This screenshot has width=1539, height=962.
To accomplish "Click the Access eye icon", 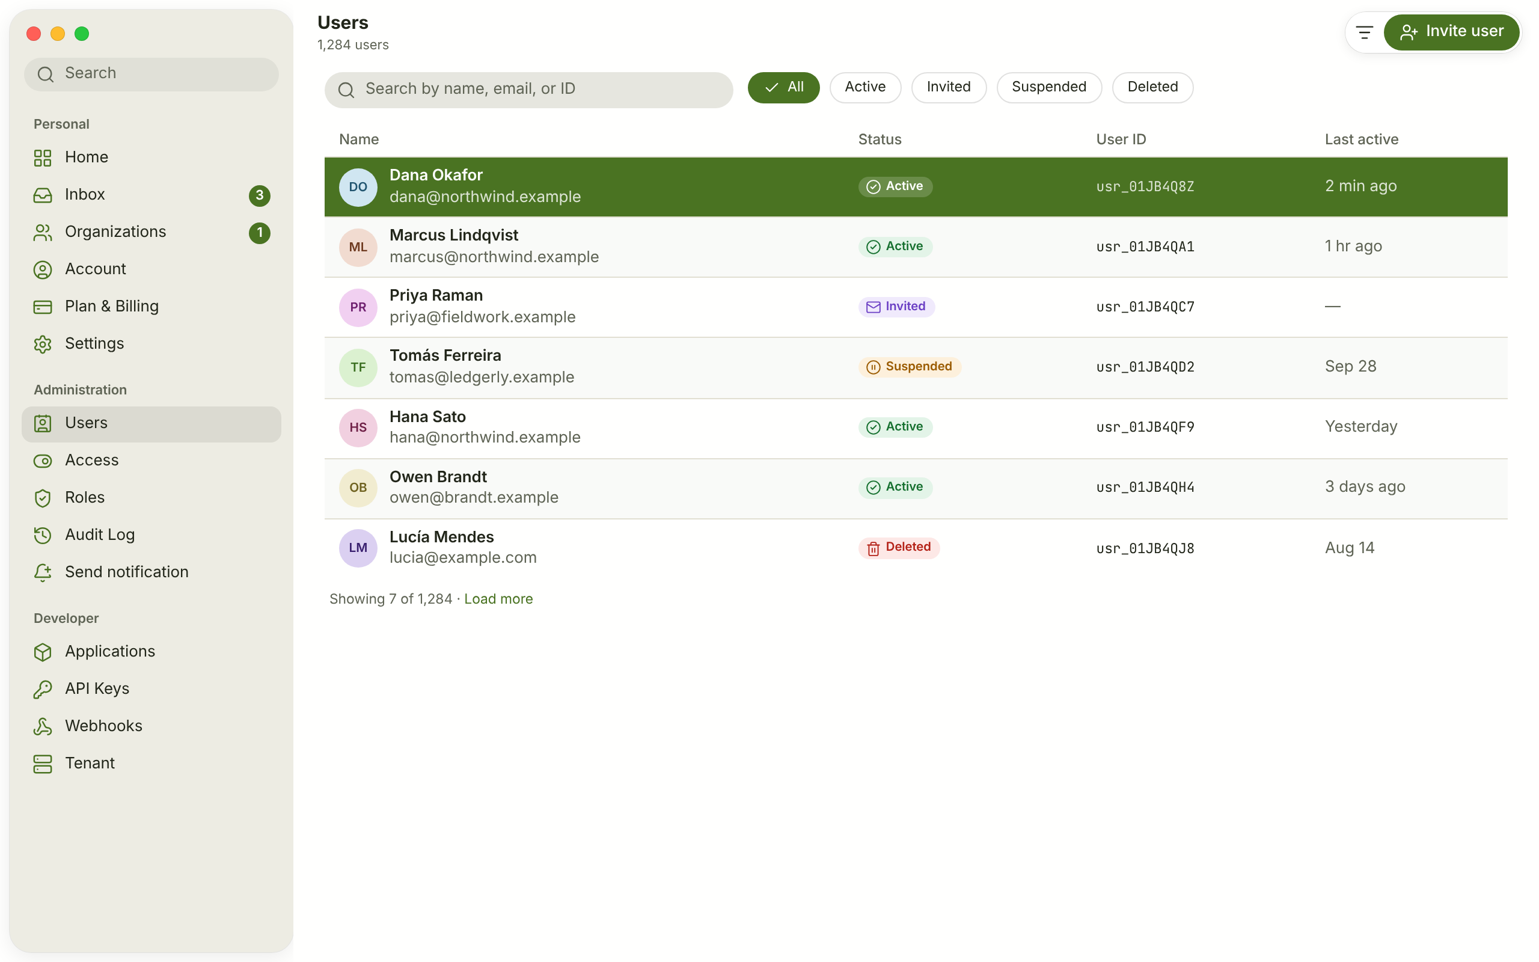I will 43,461.
